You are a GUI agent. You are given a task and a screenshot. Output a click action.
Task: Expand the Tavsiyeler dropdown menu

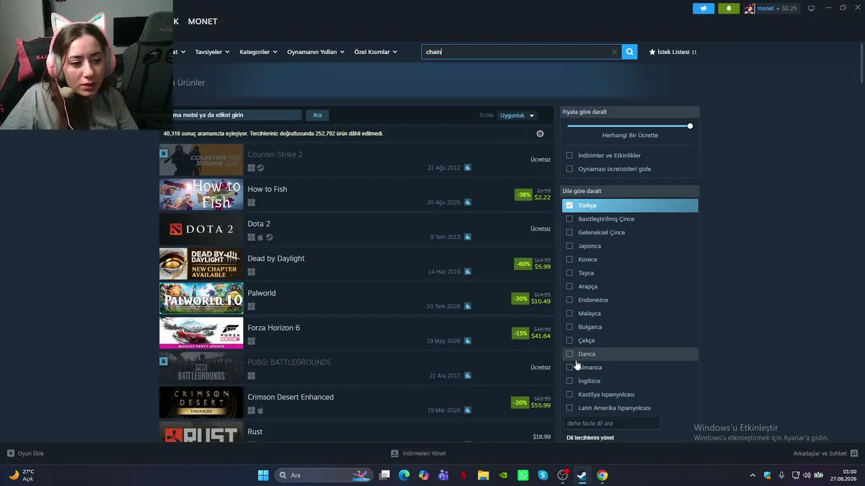click(212, 52)
